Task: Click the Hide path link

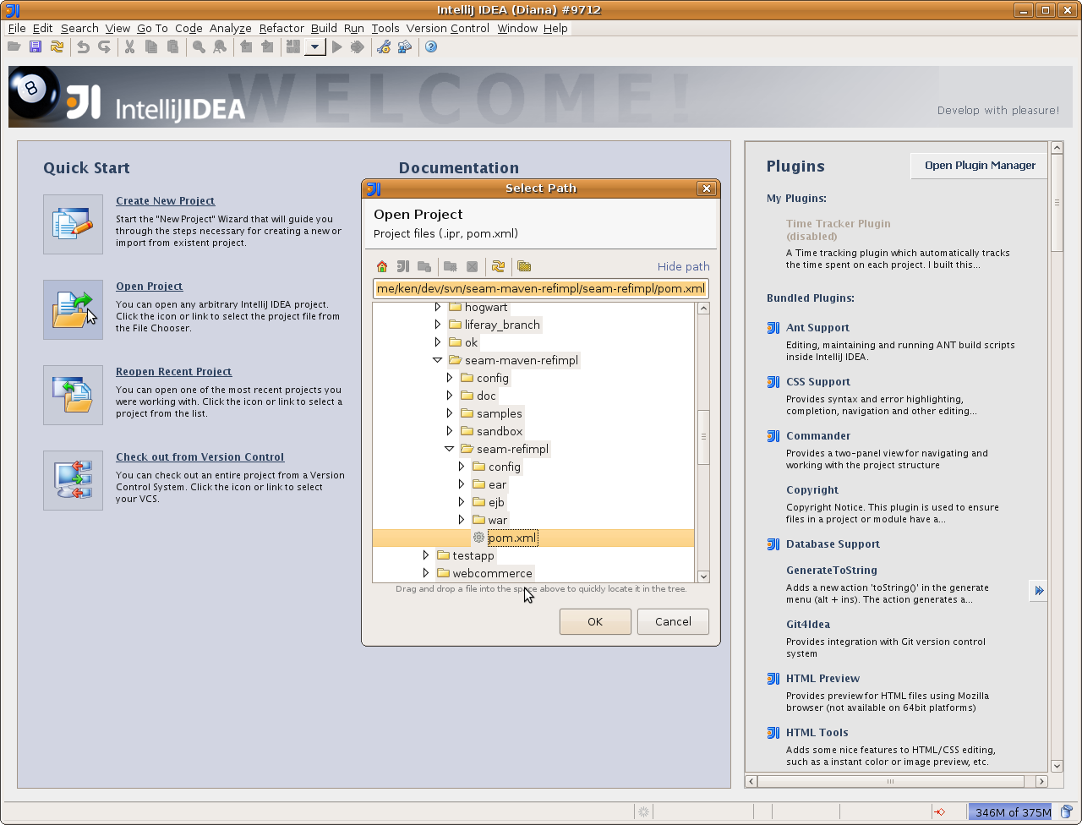Action: pyautogui.click(x=684, y=266)
